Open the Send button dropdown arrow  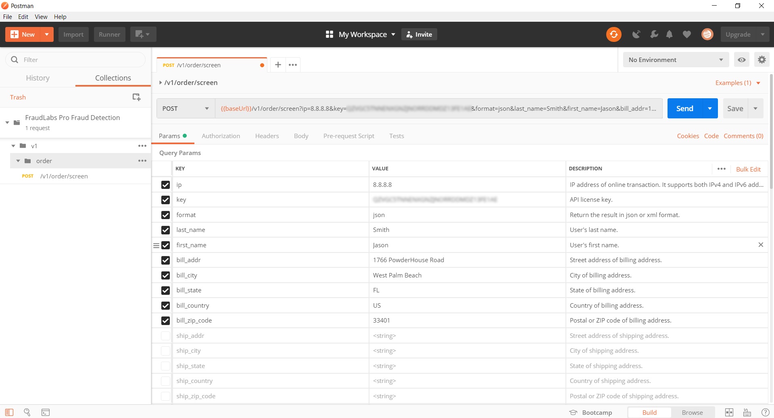[710, 108]
